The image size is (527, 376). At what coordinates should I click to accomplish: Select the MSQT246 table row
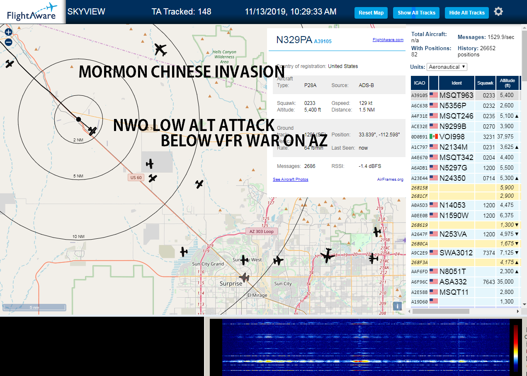point(465,116)
